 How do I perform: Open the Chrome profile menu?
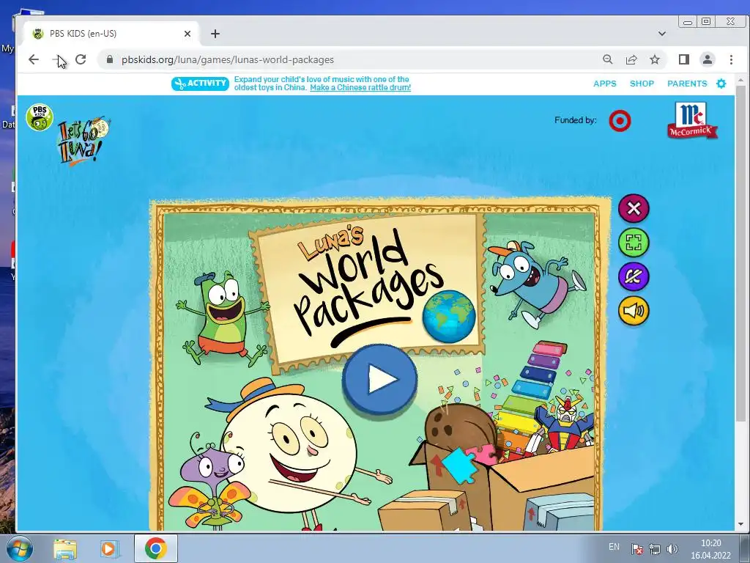pyautogui.click(x=707, y=59)
